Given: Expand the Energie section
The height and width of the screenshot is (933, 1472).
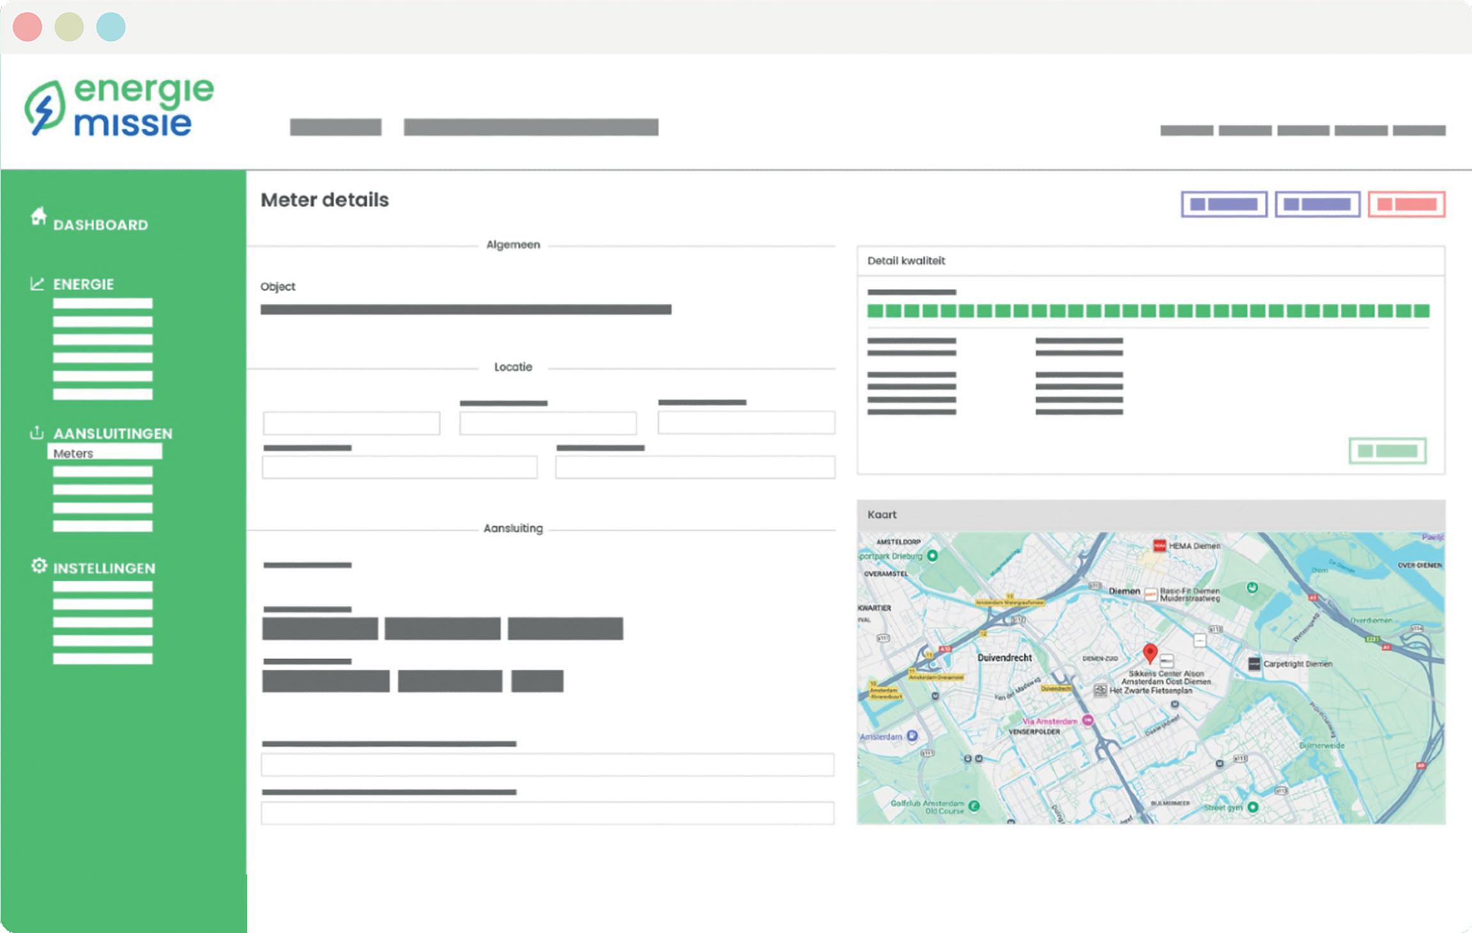Looking at the screenshot, I should (x=83, y=284).
